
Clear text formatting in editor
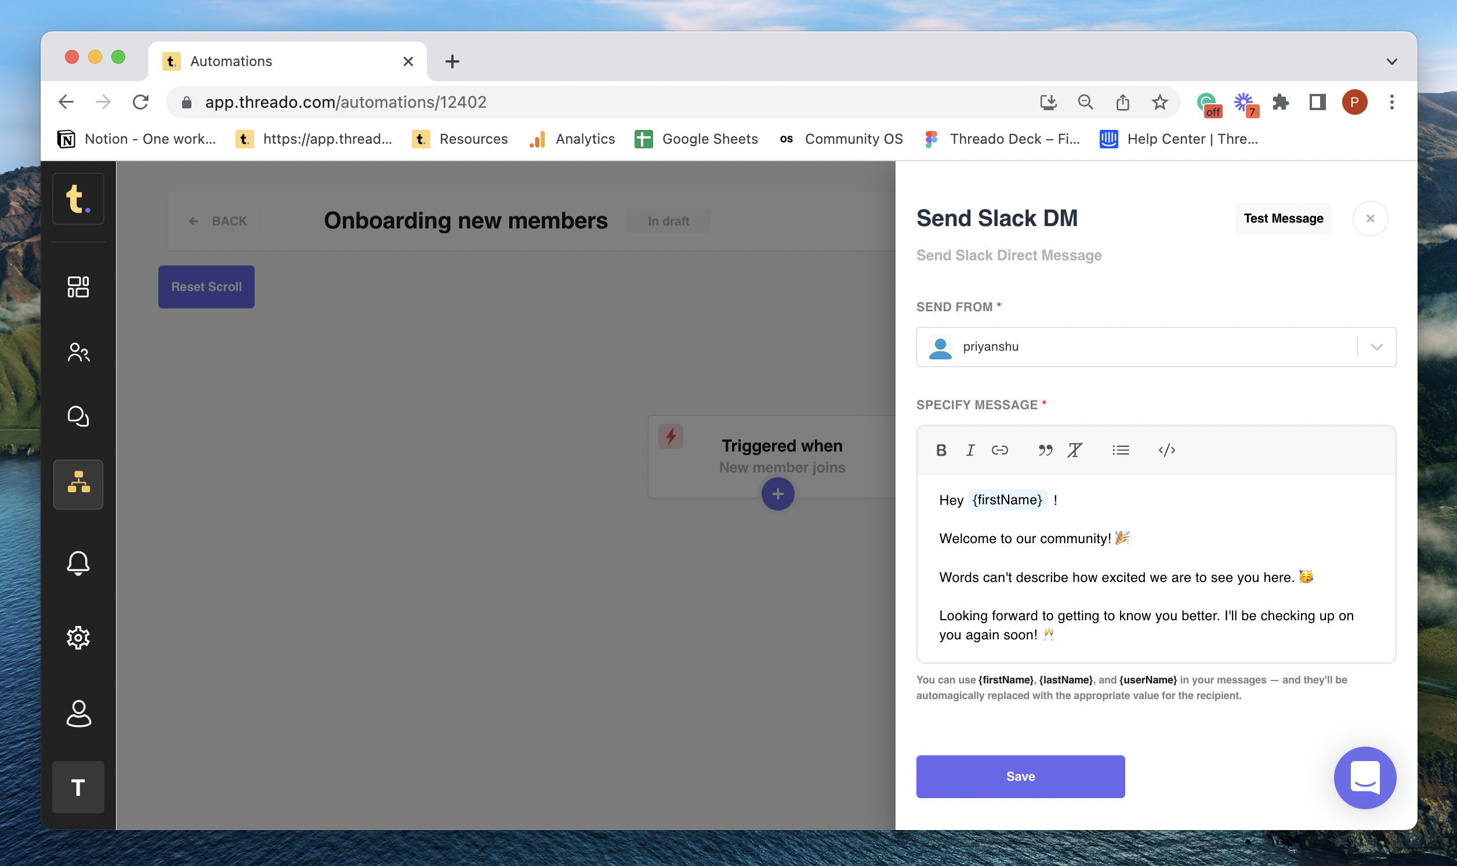[1075, 450]
